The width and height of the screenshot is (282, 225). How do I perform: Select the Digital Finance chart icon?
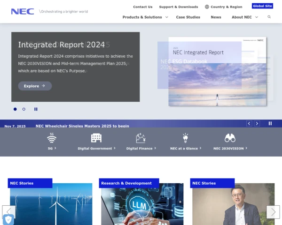coord(141,138)
